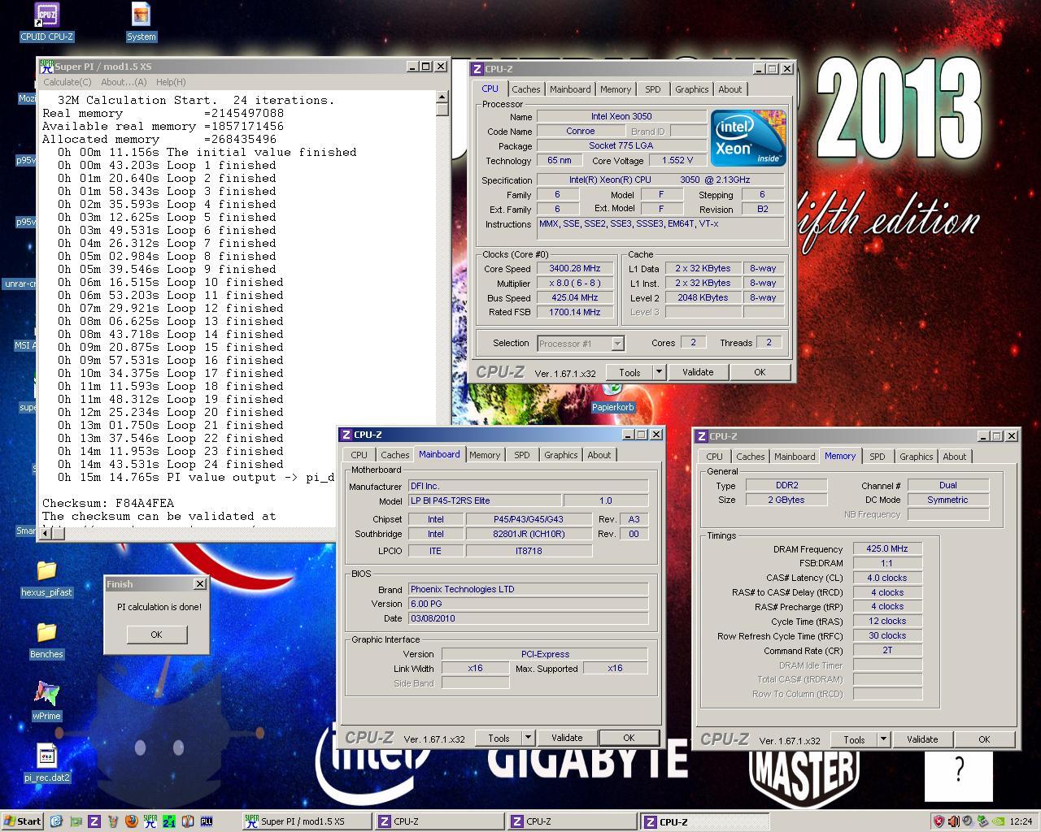Open Tools dropdown arrow in Memory window

[x=883, y=739]
